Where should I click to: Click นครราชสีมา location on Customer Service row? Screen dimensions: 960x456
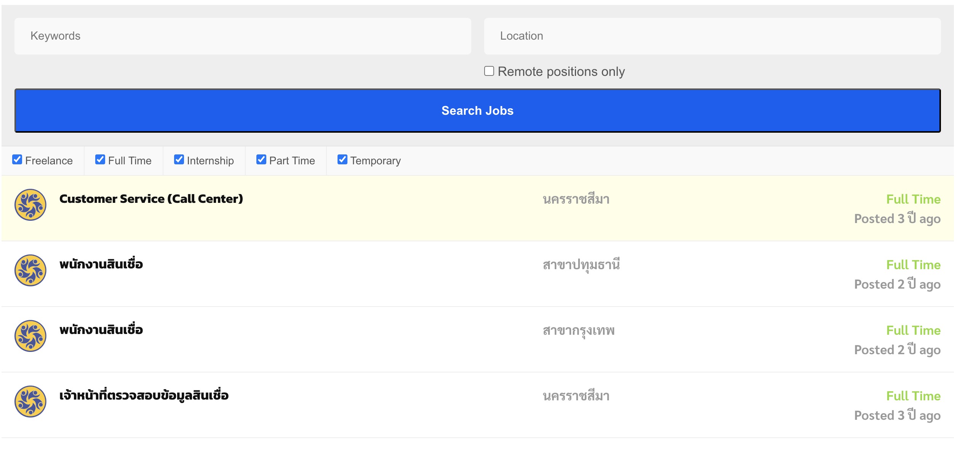coord(576,199)
